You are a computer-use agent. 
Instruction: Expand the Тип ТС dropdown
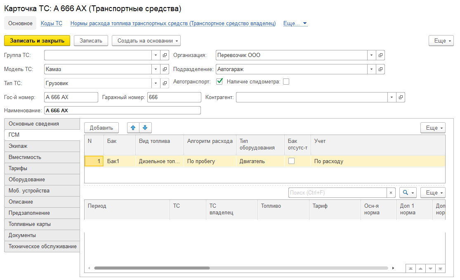156,83
